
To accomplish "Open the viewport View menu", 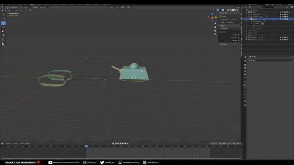I will (17, 10).
